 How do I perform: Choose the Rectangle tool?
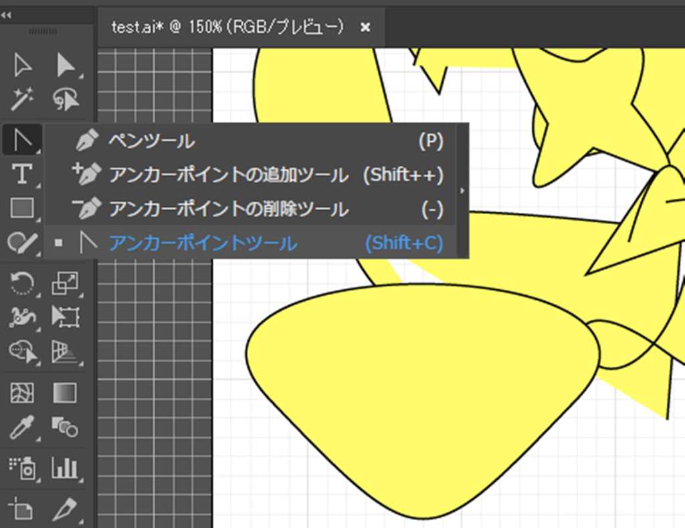coord(22,209)
